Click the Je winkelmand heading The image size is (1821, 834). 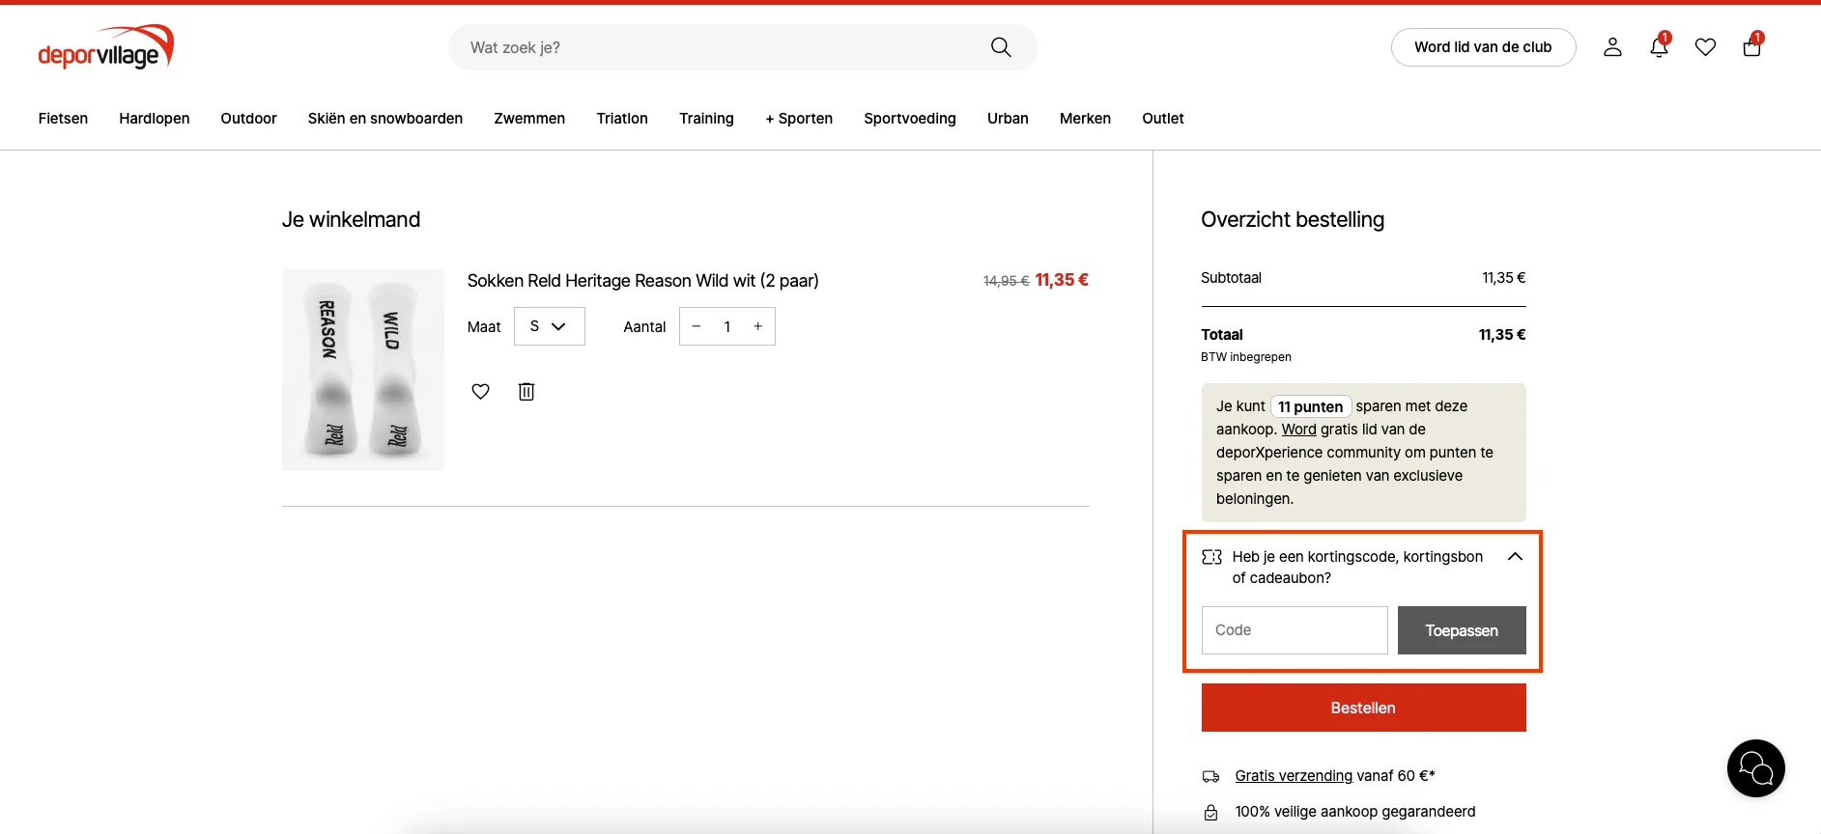tap(351, 220)
